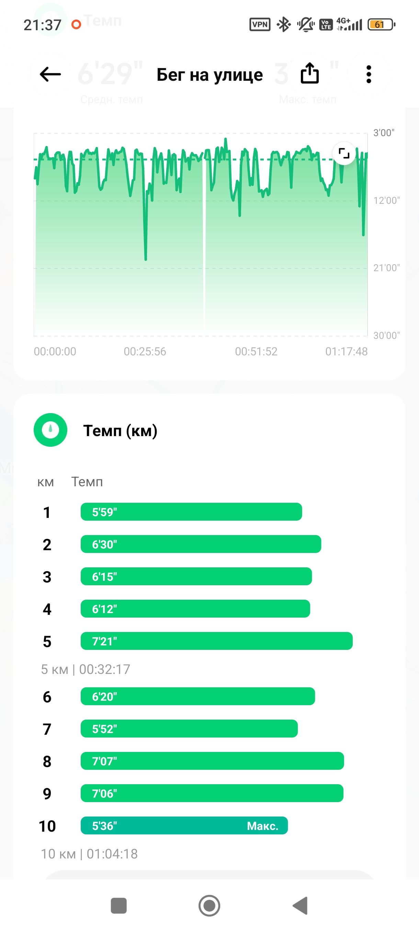Tap the Android recent apps square

[x=118, y=906]
